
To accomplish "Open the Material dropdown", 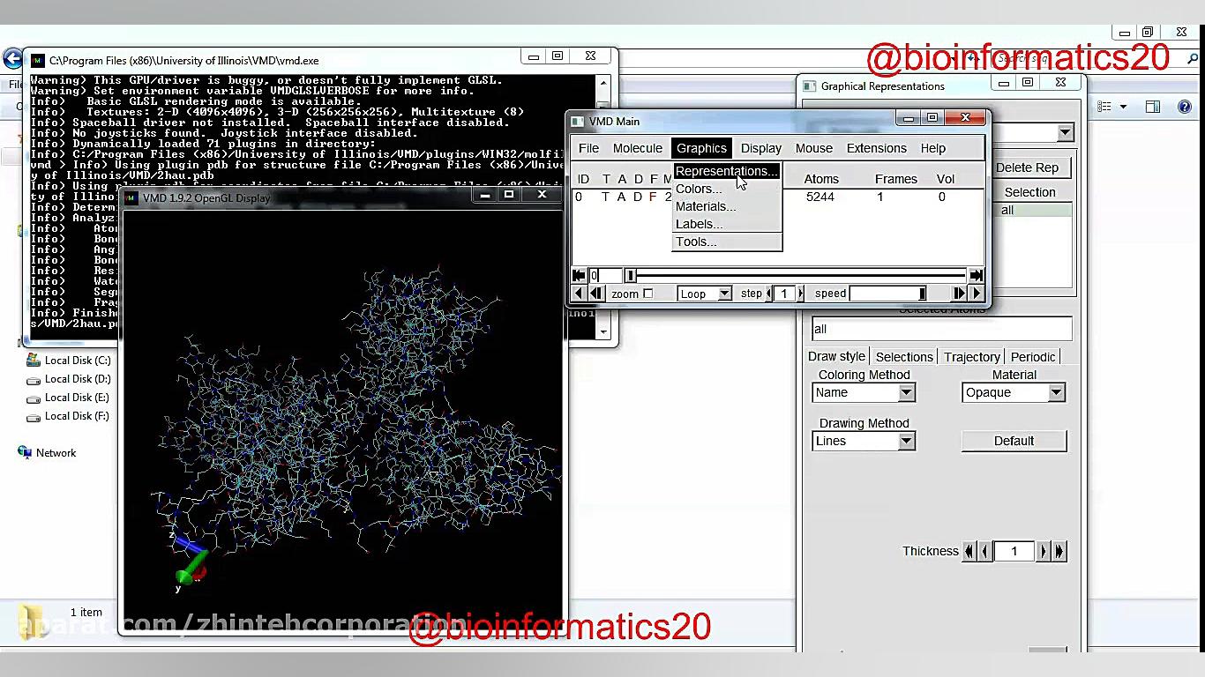I will coord(1014,393).
